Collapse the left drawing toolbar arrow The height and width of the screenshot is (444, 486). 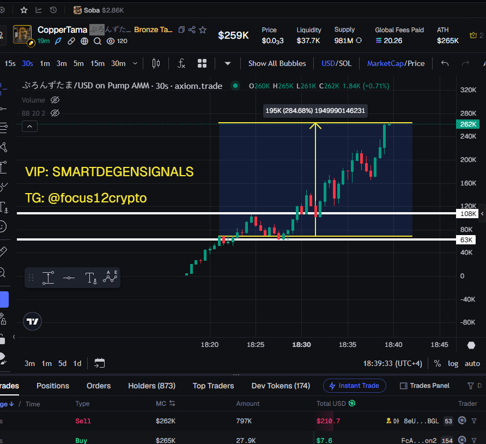[x=14, y=337]
